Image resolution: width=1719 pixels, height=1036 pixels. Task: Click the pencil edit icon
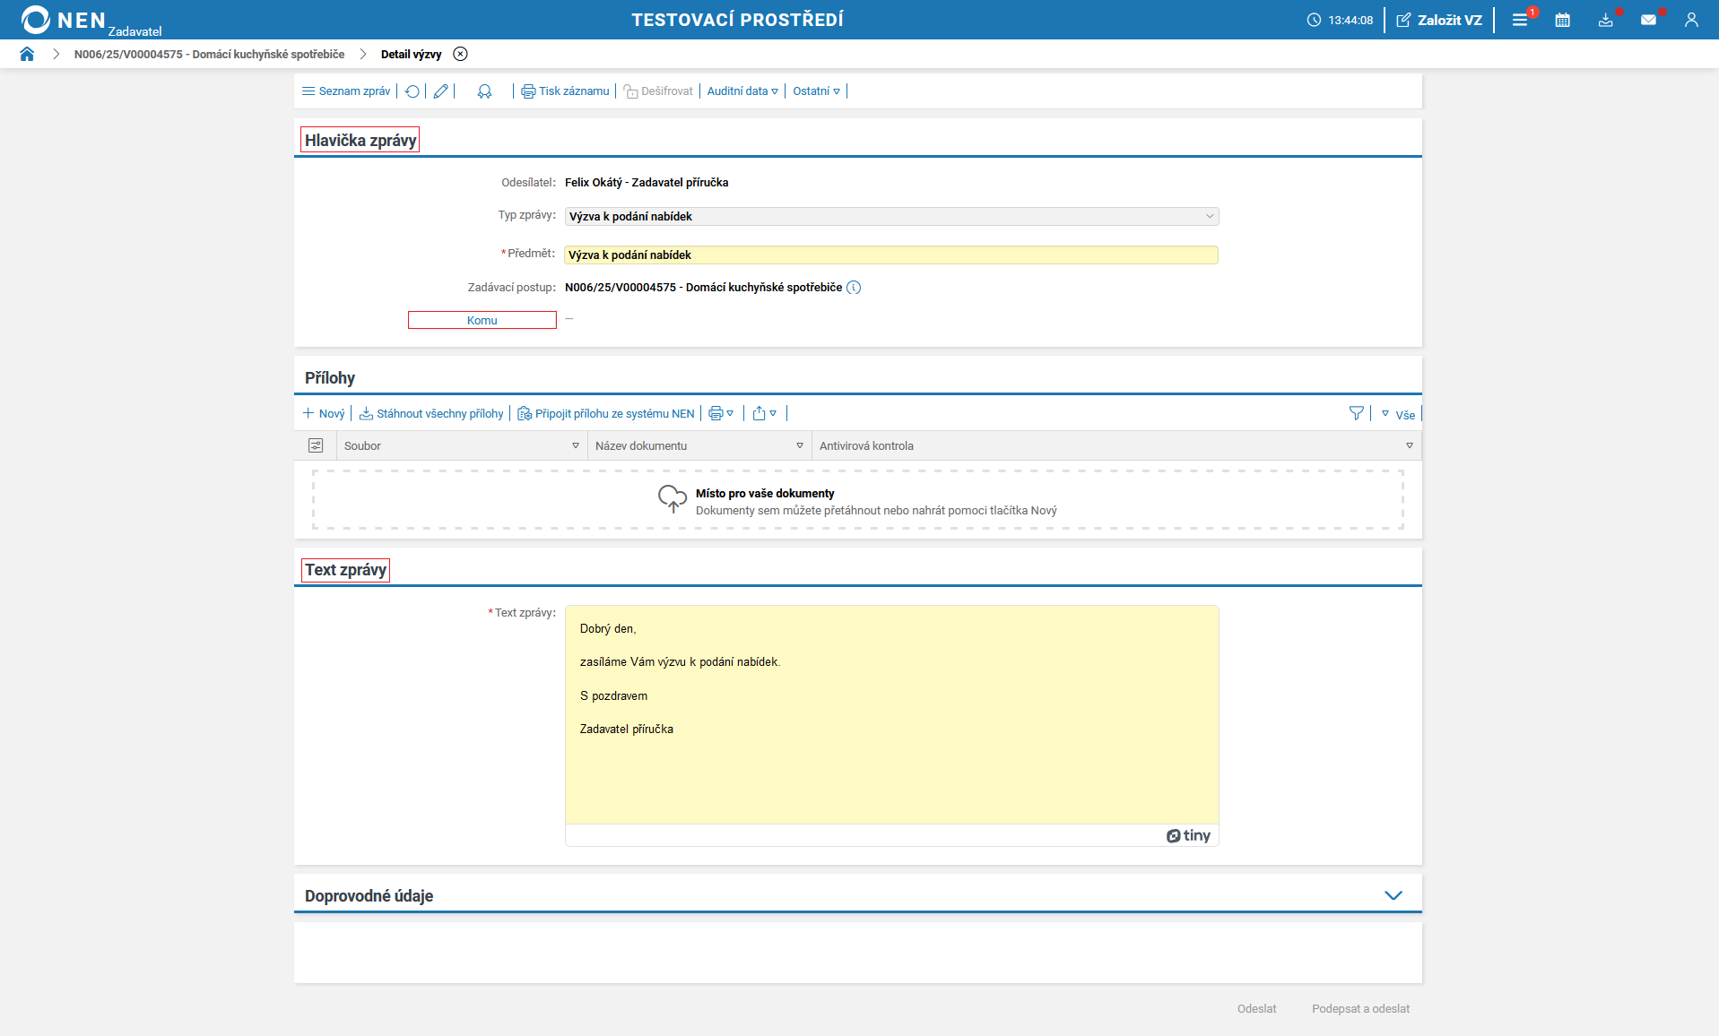coord(440,91)
